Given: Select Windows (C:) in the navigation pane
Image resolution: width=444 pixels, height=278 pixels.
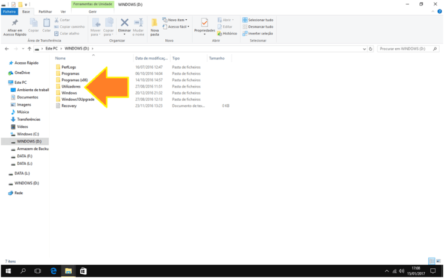Looking at the screenshot, I should pyautogui.click(x=28, y=134).
